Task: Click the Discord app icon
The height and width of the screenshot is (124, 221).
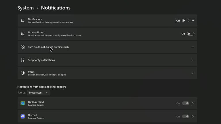Action: click(x=23, y=117)
